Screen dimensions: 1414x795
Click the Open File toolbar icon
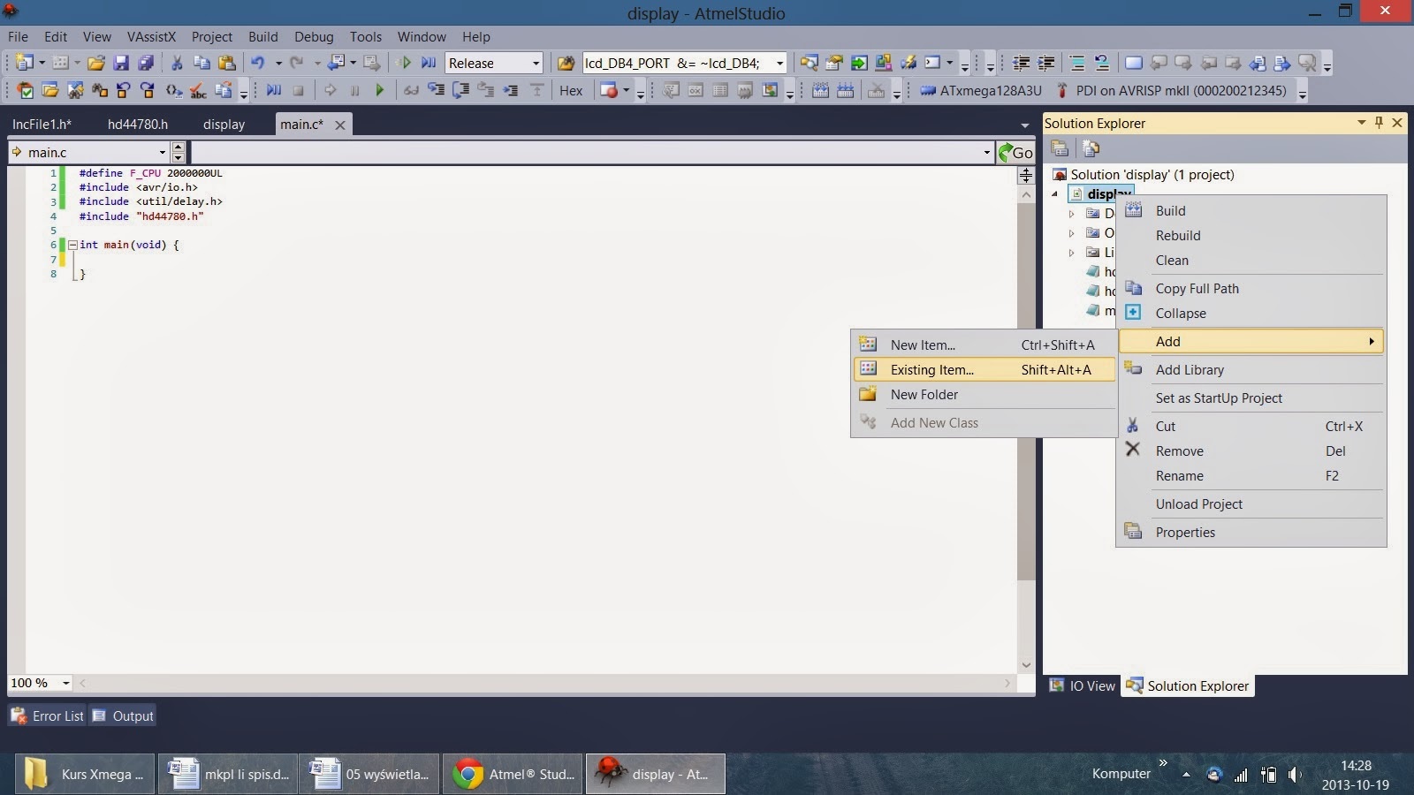click(x=96, y=63)
